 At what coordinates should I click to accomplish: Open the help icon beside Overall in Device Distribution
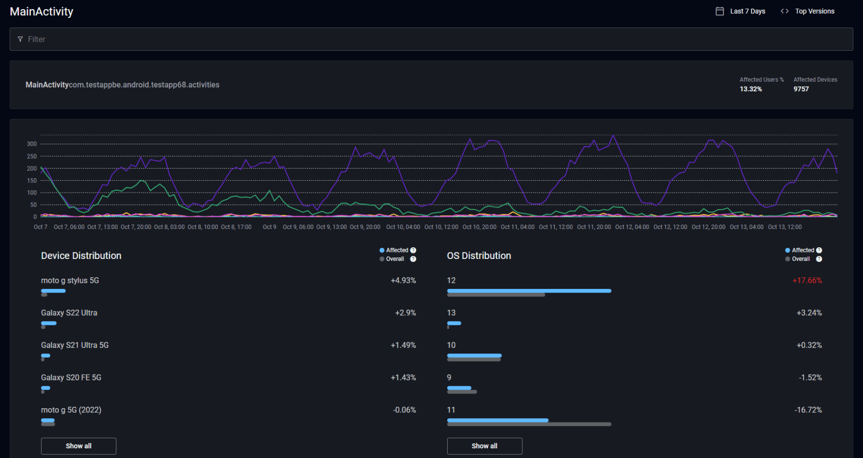pyautogui.click(x=413, y=259)
